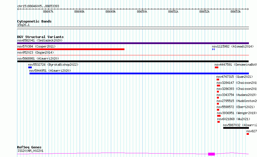The width and height of the screenshot is (257, 157).
Task: Click the 88653k ruler mark
Action: [236, 12]
